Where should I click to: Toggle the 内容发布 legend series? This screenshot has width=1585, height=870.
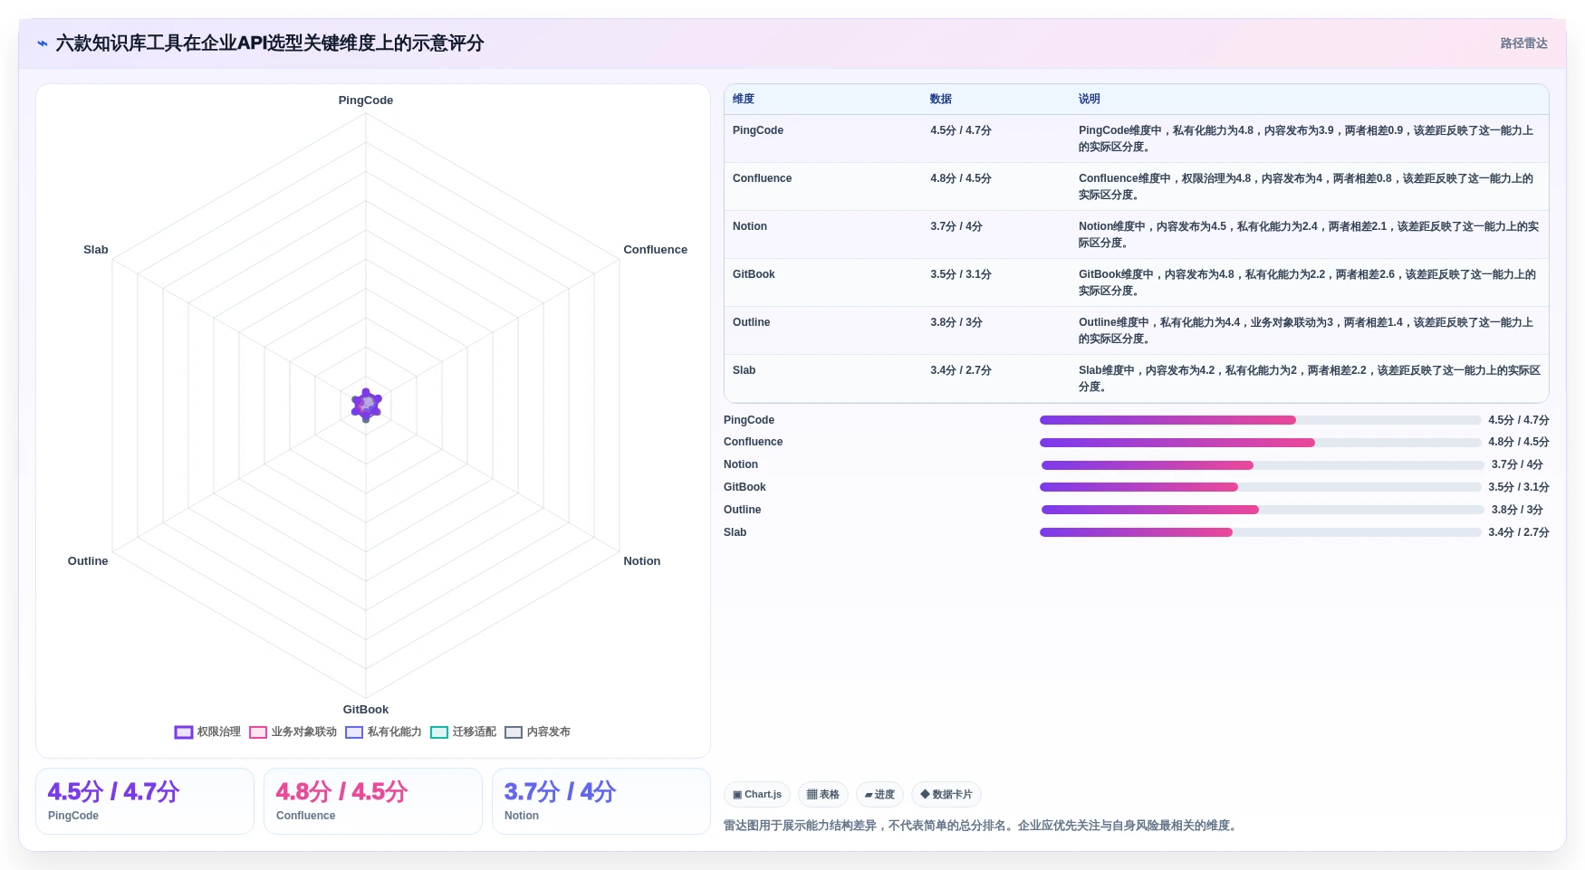[537, 731]
